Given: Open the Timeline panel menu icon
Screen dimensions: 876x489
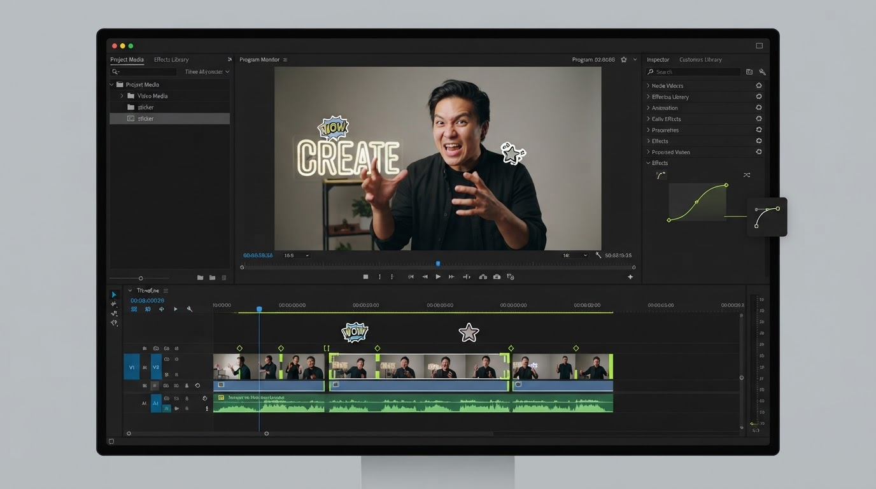Looking at the screenshot, I should (166, 291).
